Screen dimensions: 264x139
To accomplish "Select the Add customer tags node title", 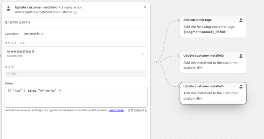I will click(197, 20).
